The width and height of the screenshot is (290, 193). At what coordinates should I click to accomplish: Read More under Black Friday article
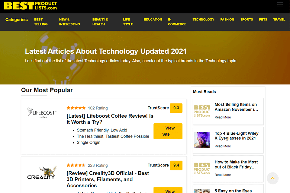pyautogui.click(x=223, y=175)
